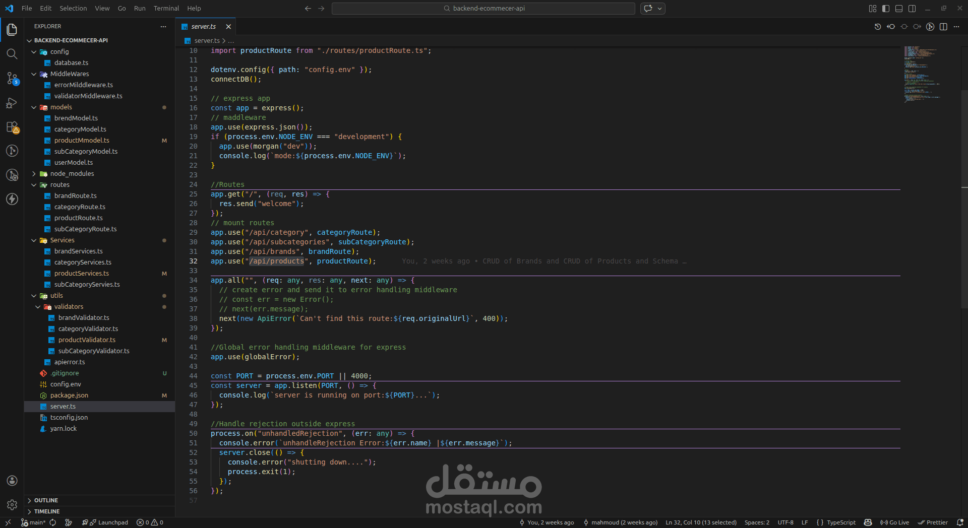968x528 pixels.
Task: Click the LF end-of-line indicator
Action: (x=805, y=522)
